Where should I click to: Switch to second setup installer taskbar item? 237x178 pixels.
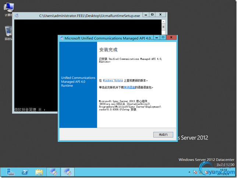pyautogui.click(x=68, y=172)
